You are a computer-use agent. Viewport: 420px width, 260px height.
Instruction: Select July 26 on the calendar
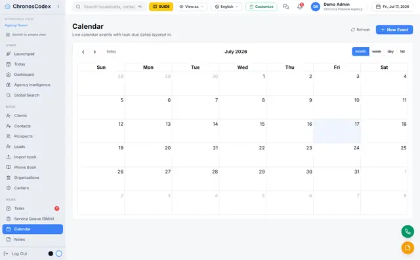tap(101, 179)
